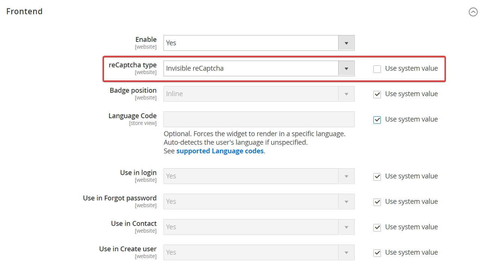483x267 pixels.
Task: Open the reCaptcha type dropdown
Action: click(259, 68)
